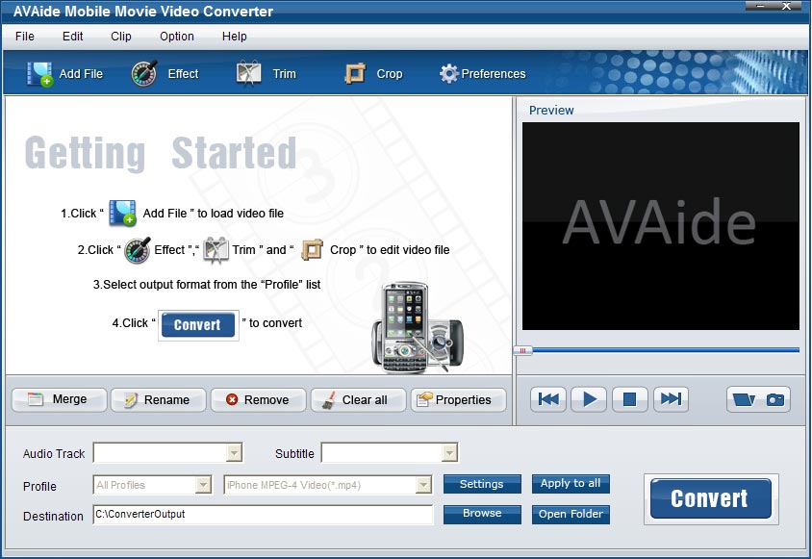This screenshot has width=812, height=559.
Task: Click the Clear all button
Action: 358,400
